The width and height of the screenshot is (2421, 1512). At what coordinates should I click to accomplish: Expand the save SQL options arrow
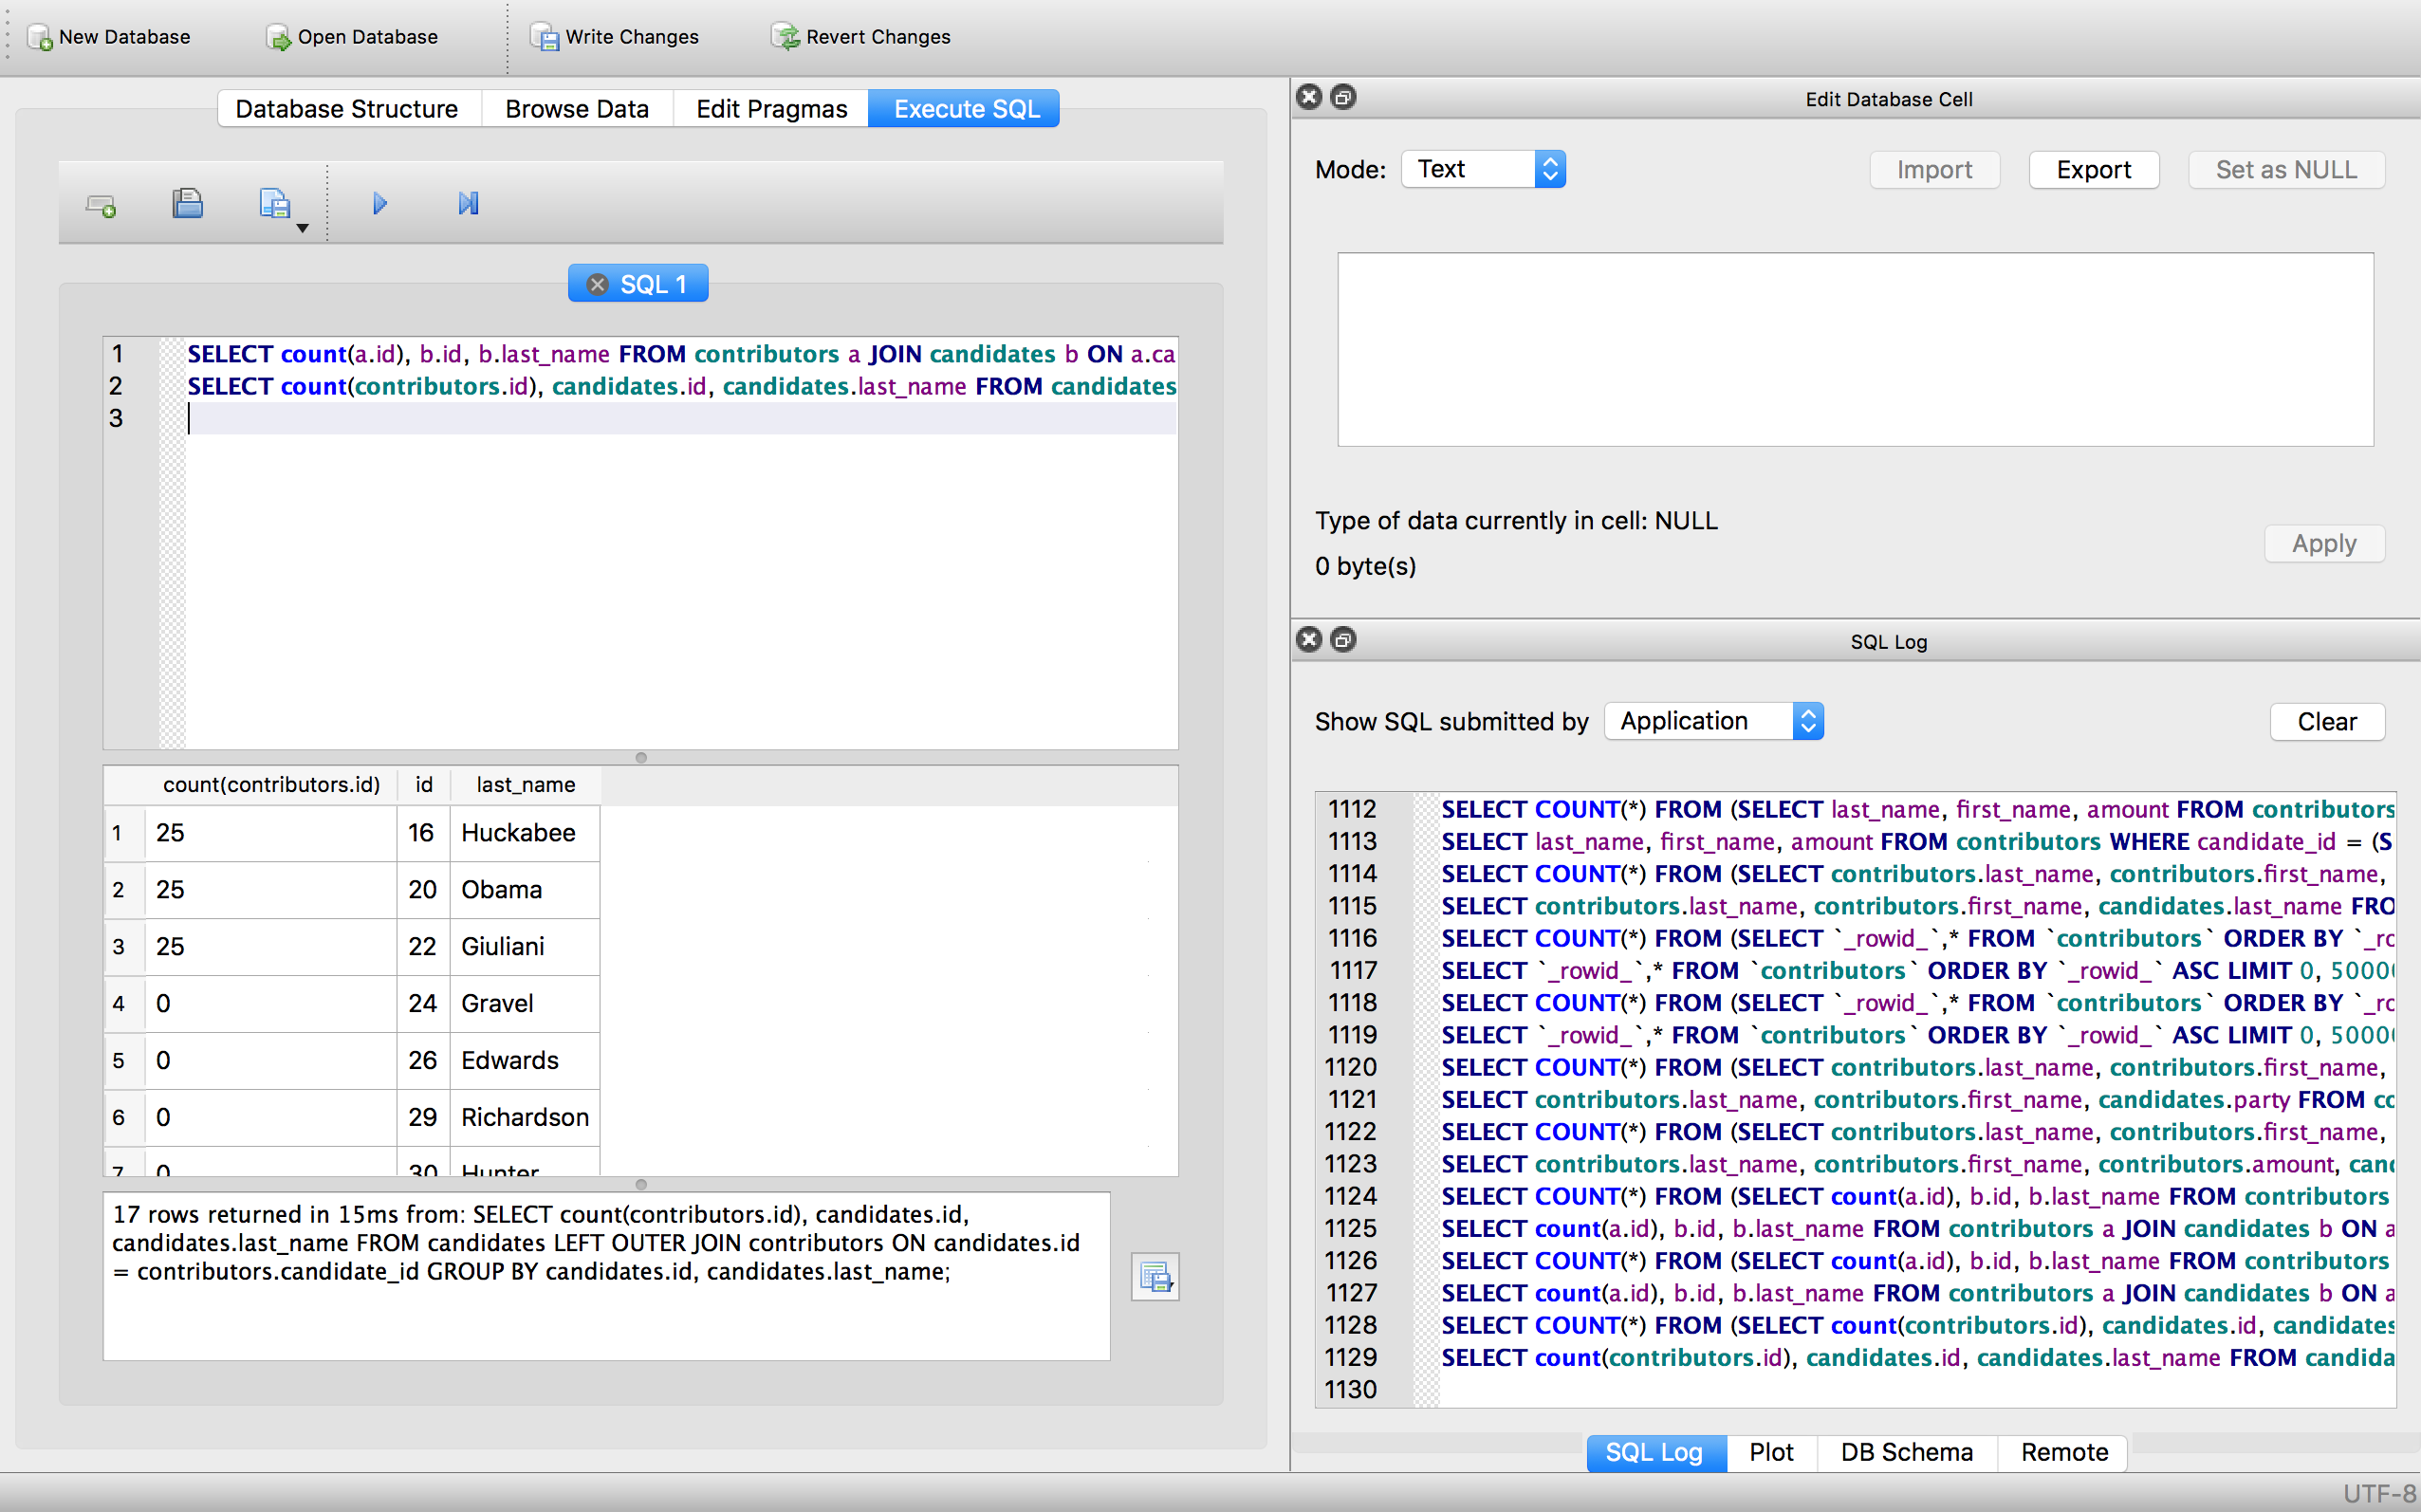[303, 228]
